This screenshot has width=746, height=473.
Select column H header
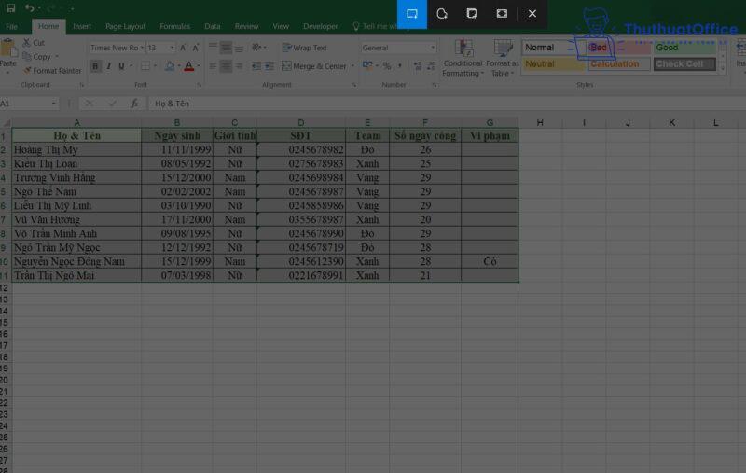(x=540, y=123)
